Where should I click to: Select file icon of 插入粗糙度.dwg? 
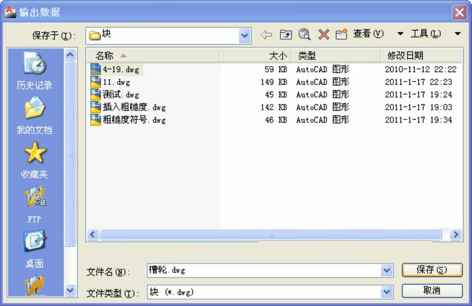(x=96, y=107)
